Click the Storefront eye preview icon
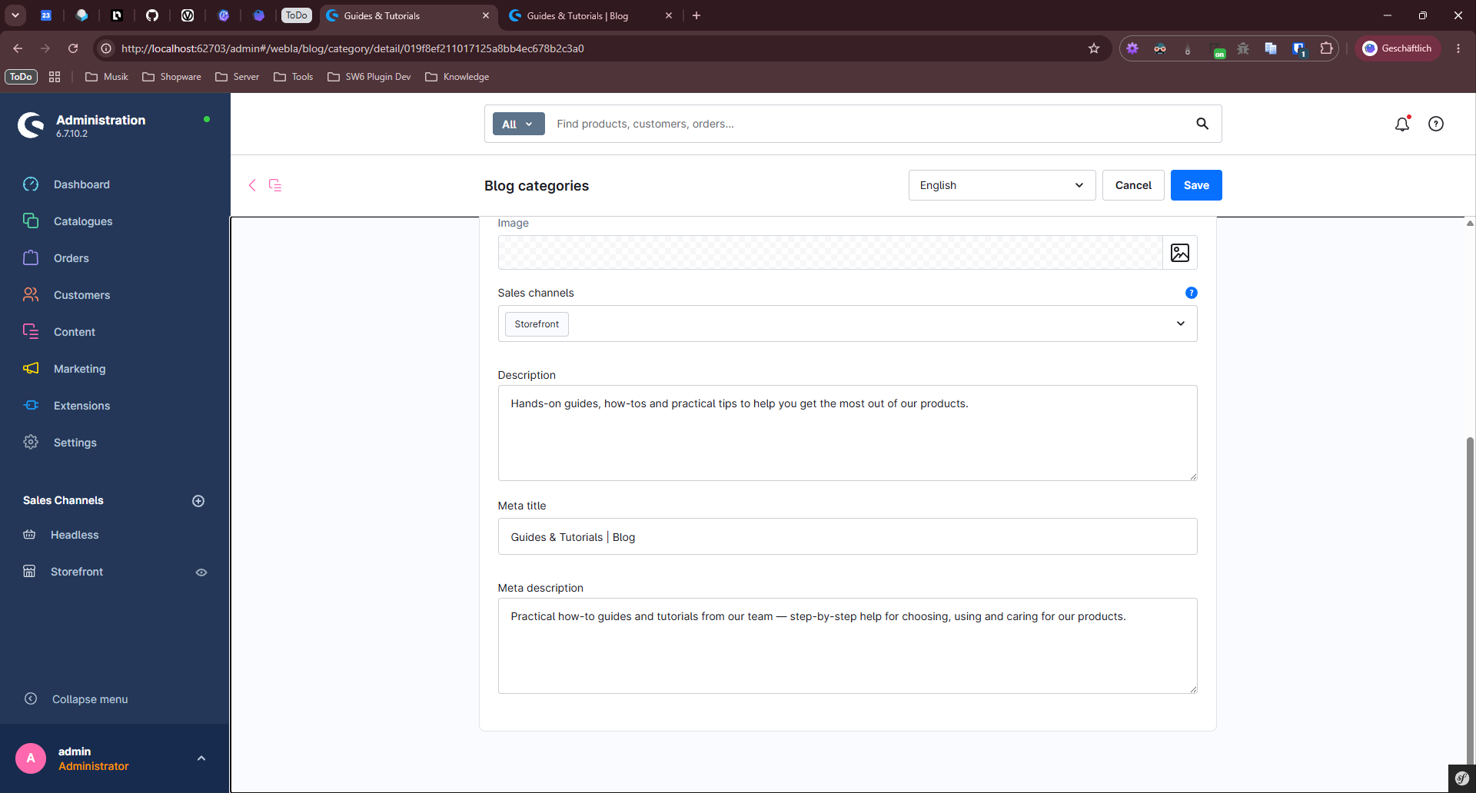The width and height of the screenshot is (1476, 793). [201, 572]
